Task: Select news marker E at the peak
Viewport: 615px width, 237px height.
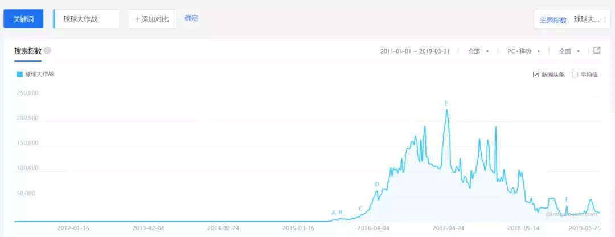Action: pos(446,104)
